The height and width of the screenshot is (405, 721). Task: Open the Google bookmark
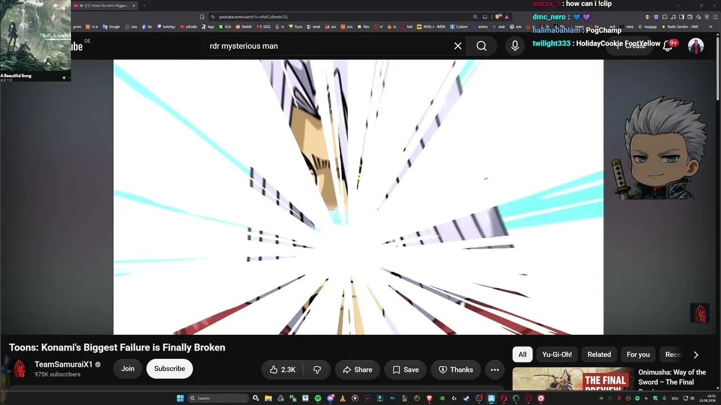[x=111, y=26]
